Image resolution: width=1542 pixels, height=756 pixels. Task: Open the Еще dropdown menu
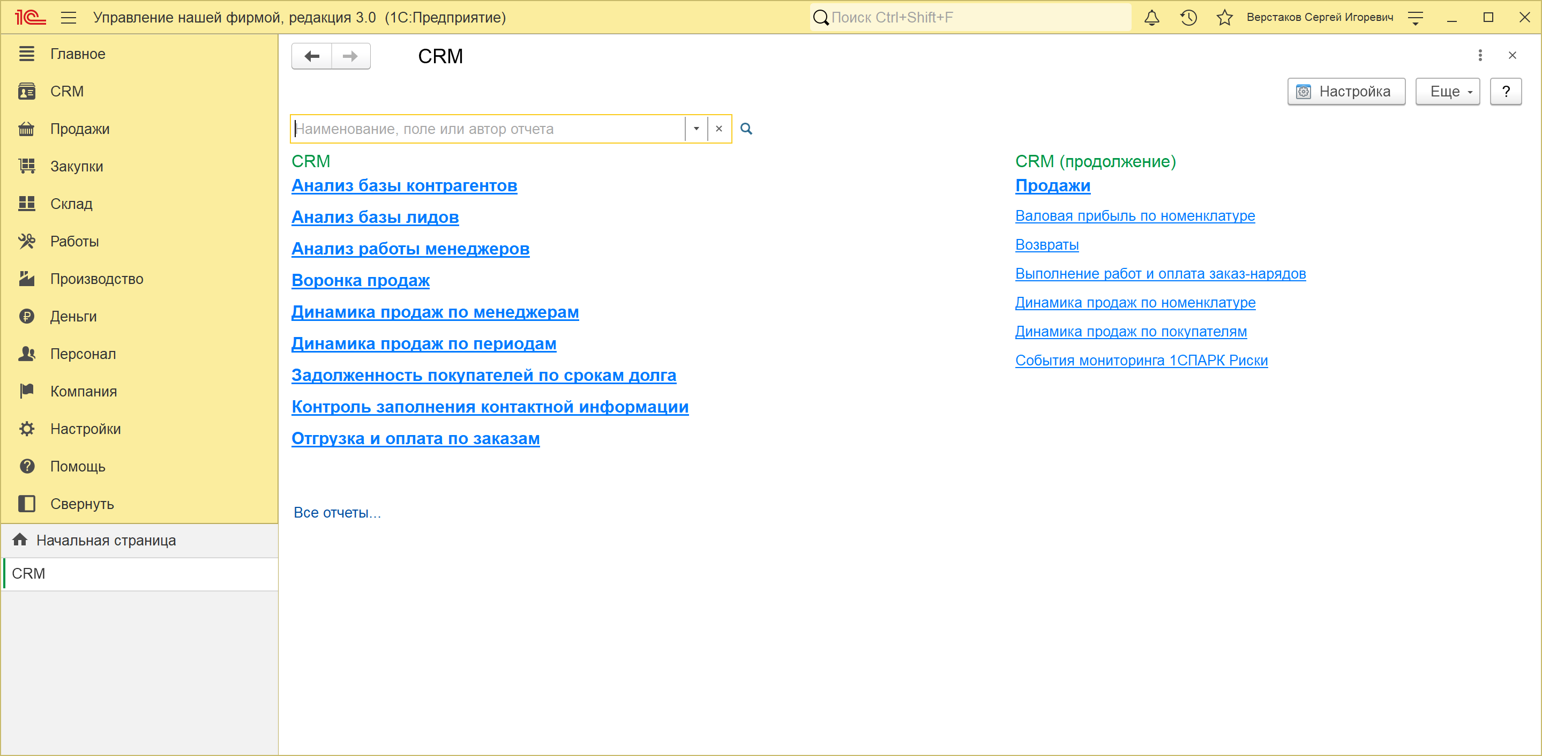[x=1447, y=92]
